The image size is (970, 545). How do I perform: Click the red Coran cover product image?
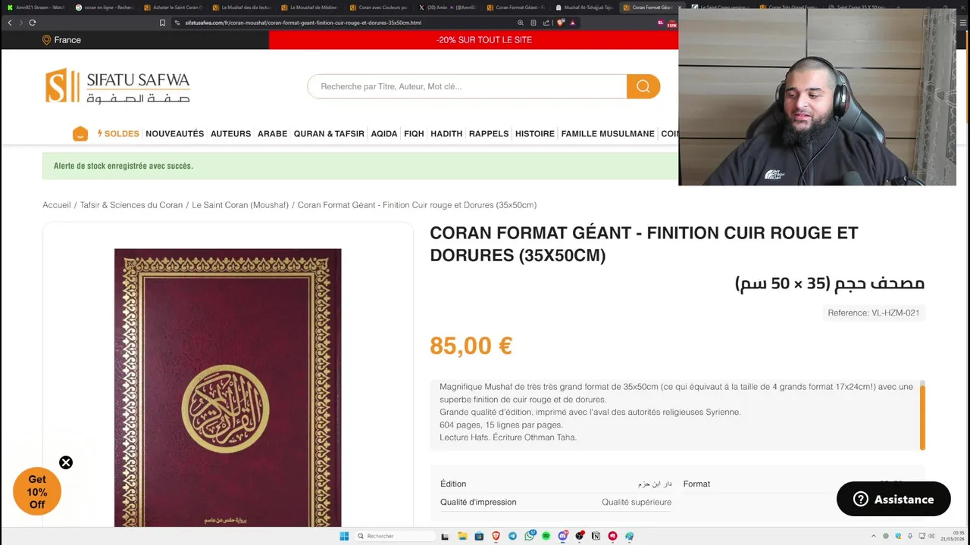tap(227, 388)
